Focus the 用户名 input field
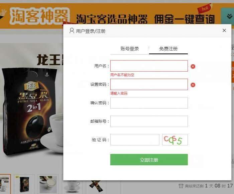 [149, 66]
